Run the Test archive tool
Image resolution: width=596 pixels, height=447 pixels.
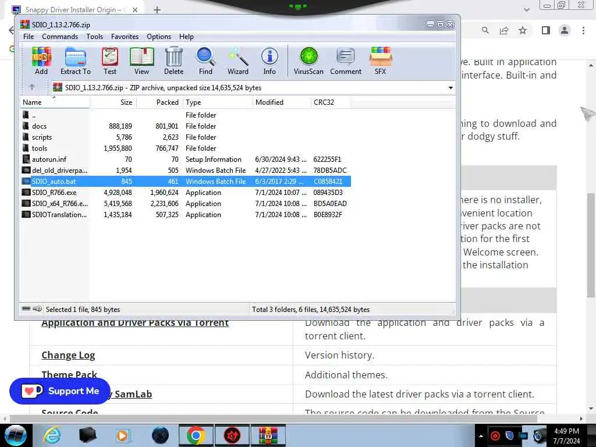110,61
